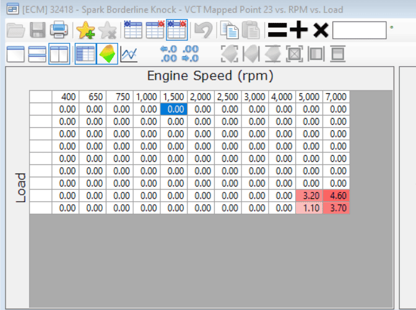Click the value entry field beside multiply
416x310 pixels.
click(x=360, y=30)
